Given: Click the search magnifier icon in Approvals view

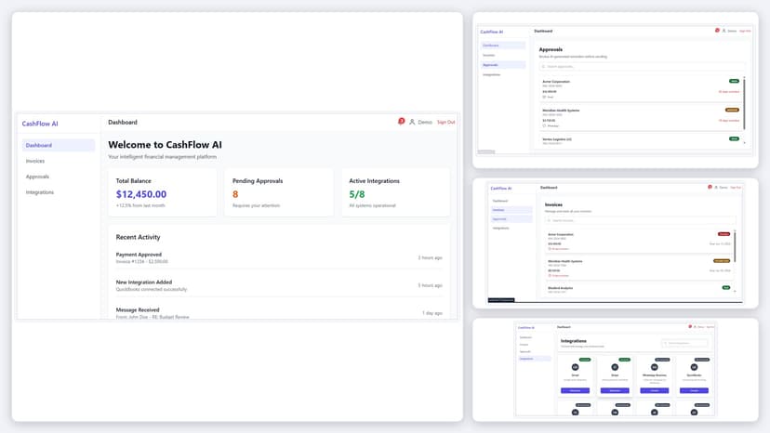Looking at the screenshot, I should coord(543,66).
